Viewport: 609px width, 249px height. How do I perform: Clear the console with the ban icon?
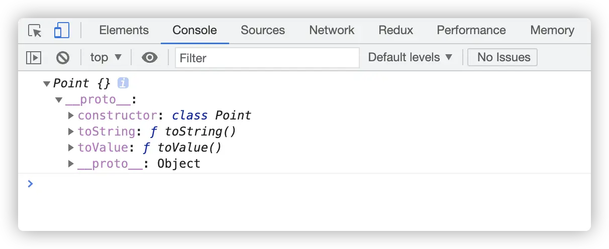coord(63,58)
